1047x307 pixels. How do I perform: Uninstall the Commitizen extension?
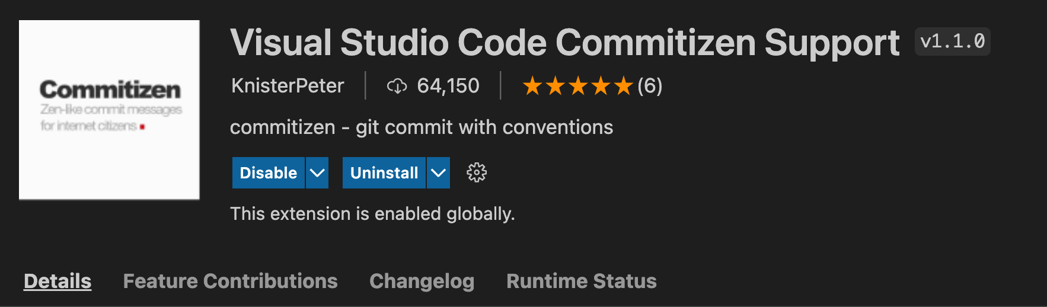click(x=384, y=173)
